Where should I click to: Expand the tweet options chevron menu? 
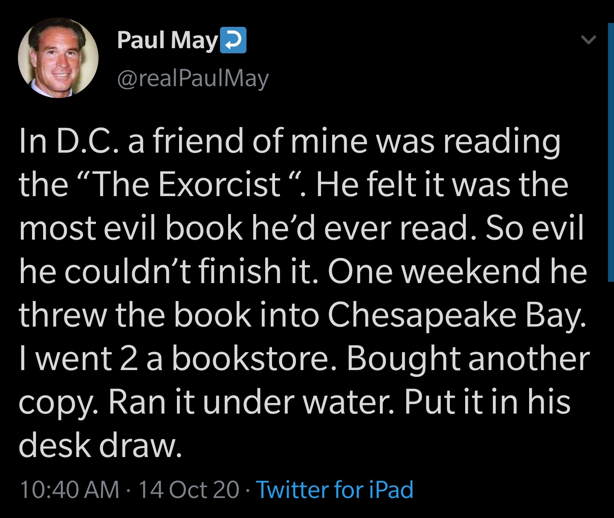[588, 41]
